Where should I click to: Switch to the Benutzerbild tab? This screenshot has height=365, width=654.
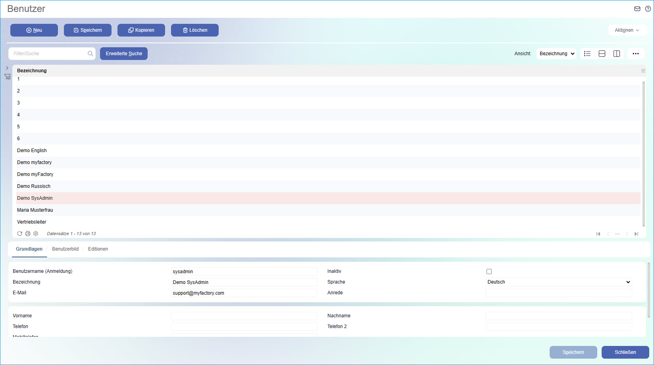65,249
